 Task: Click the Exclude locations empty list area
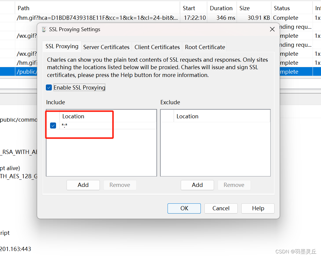(215, 149)
